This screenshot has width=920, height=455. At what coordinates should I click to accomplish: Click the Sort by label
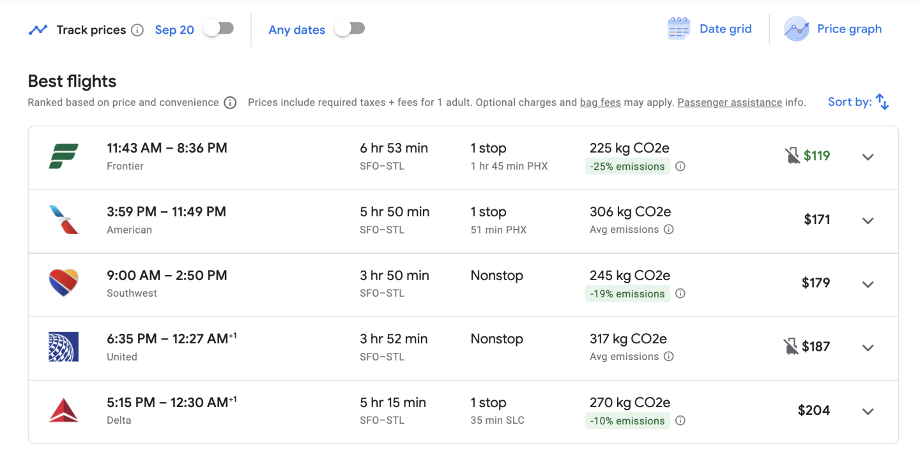pyautogui.click(x=849, y=102)
